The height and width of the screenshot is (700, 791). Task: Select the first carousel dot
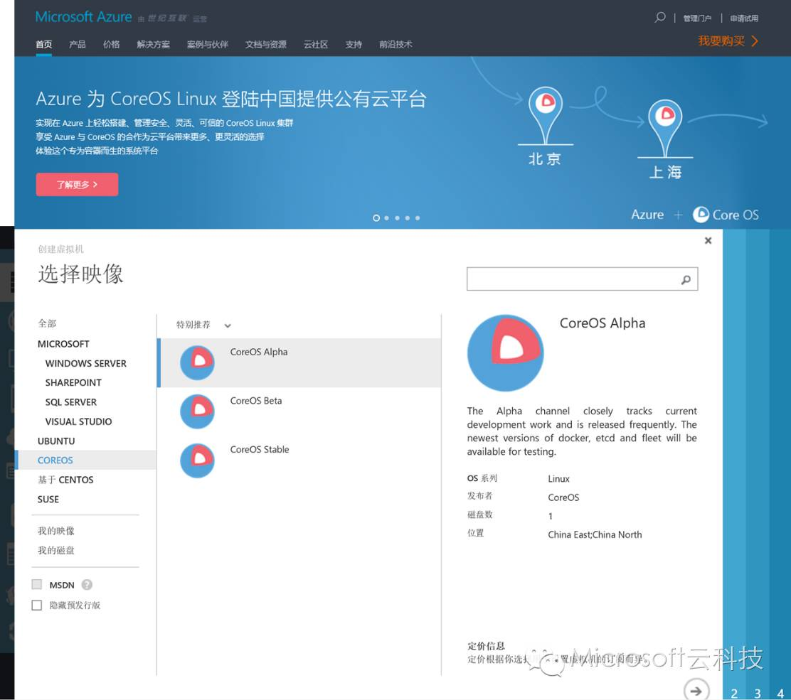376,217
